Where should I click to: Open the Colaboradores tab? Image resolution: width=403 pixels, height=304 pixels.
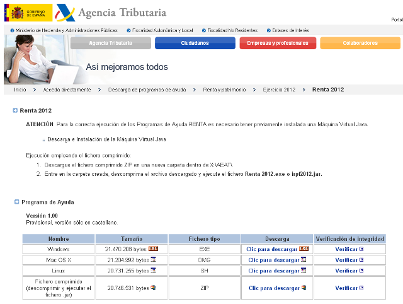click(360, 43)
